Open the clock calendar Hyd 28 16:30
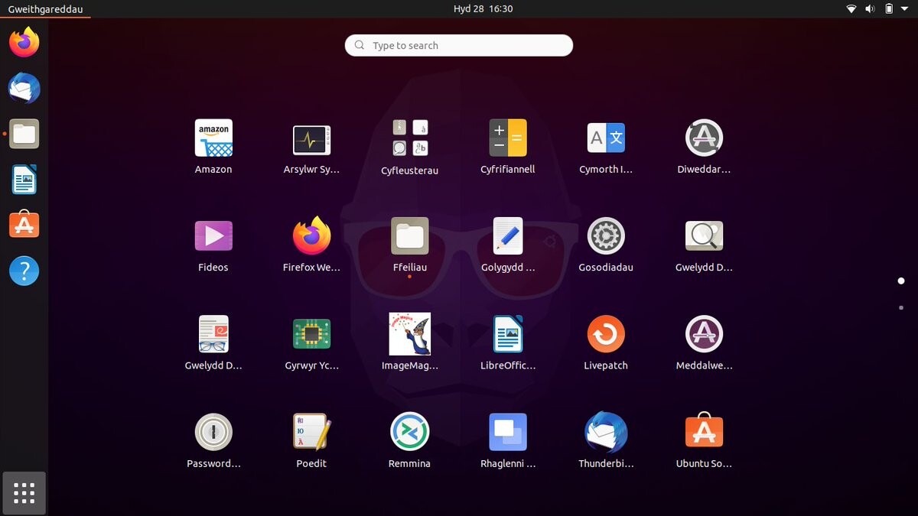918x516 pixels. 483,9
